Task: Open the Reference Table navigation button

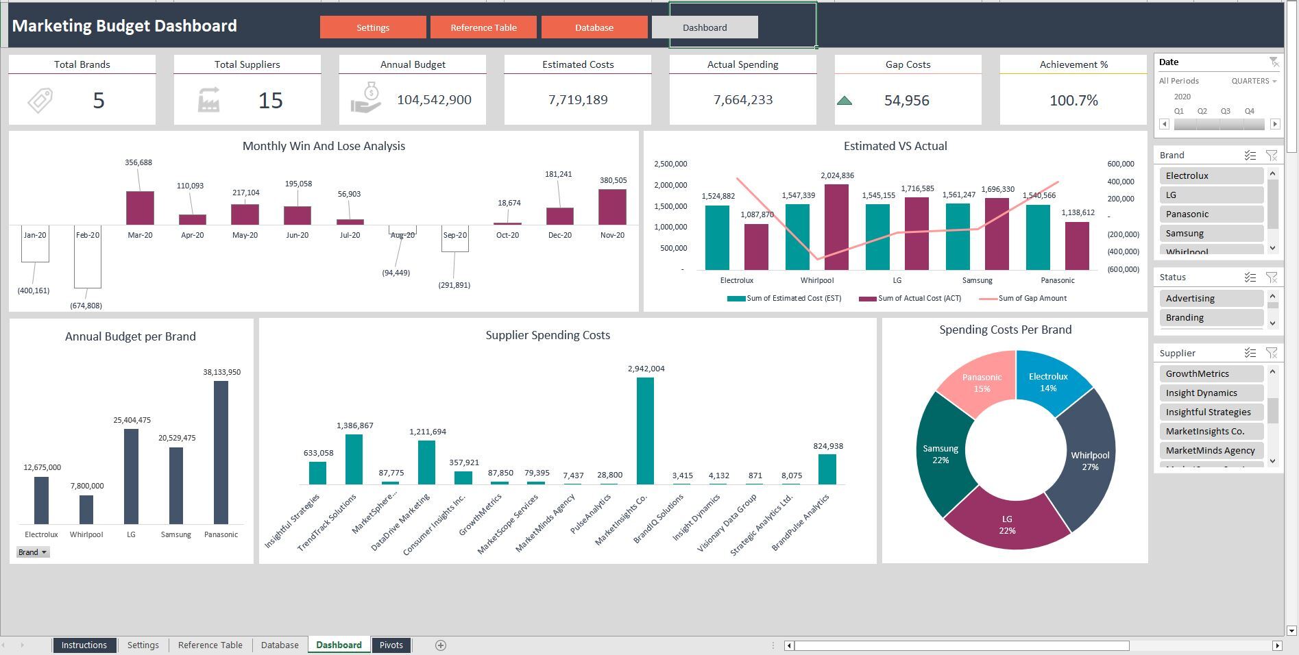Action: coord(483,27)
